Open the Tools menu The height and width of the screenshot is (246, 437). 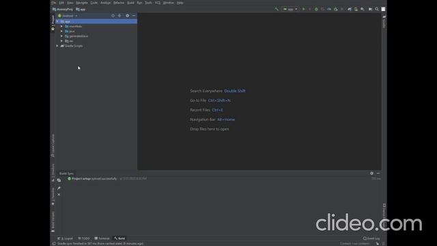[148, 3]
